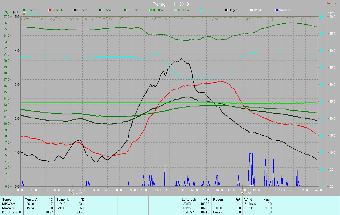
Task: Toggle the olive legend square below Temp. I.
Action: click(25, 14)
